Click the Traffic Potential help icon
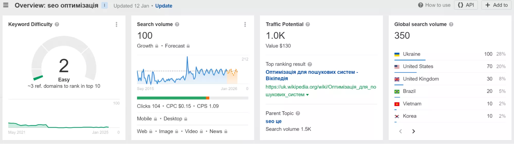This screenshot has width=514, height=144. pyautogui.click(x=308, y=24)
